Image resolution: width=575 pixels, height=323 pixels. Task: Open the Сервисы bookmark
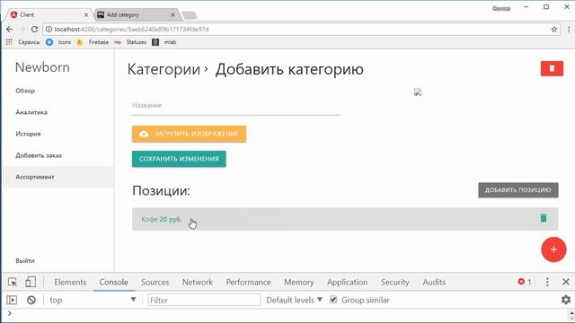coord(29,42)
